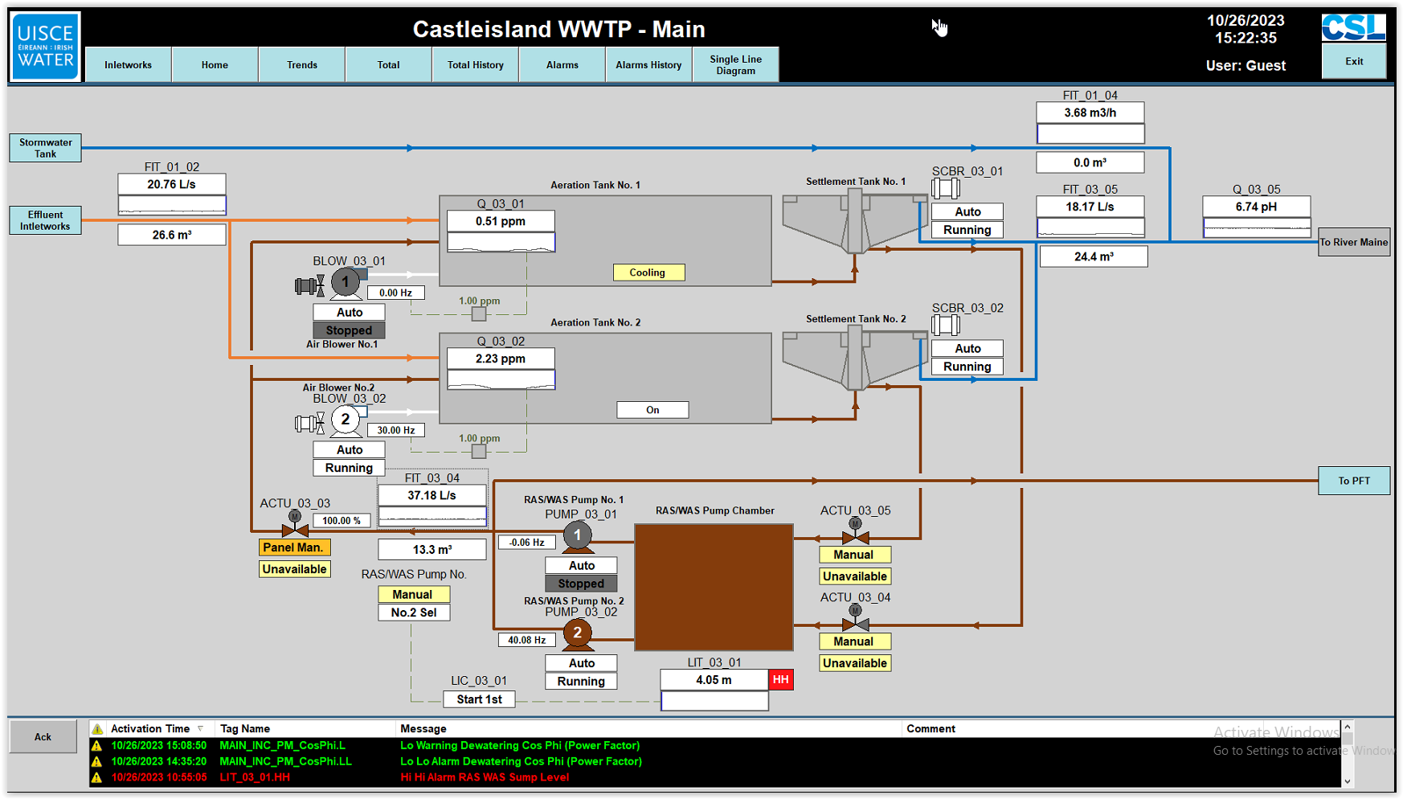Click Air Blower No.1 motor icon
This screenshot has height=799, width=1403.
[346, 283]
